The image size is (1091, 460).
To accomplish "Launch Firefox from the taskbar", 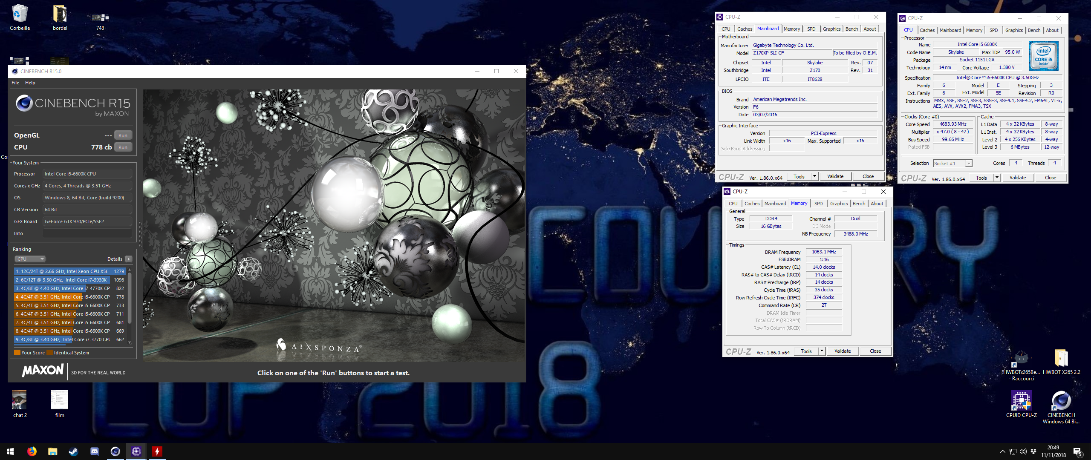I will pyautogui.click(x=32, y=451).
